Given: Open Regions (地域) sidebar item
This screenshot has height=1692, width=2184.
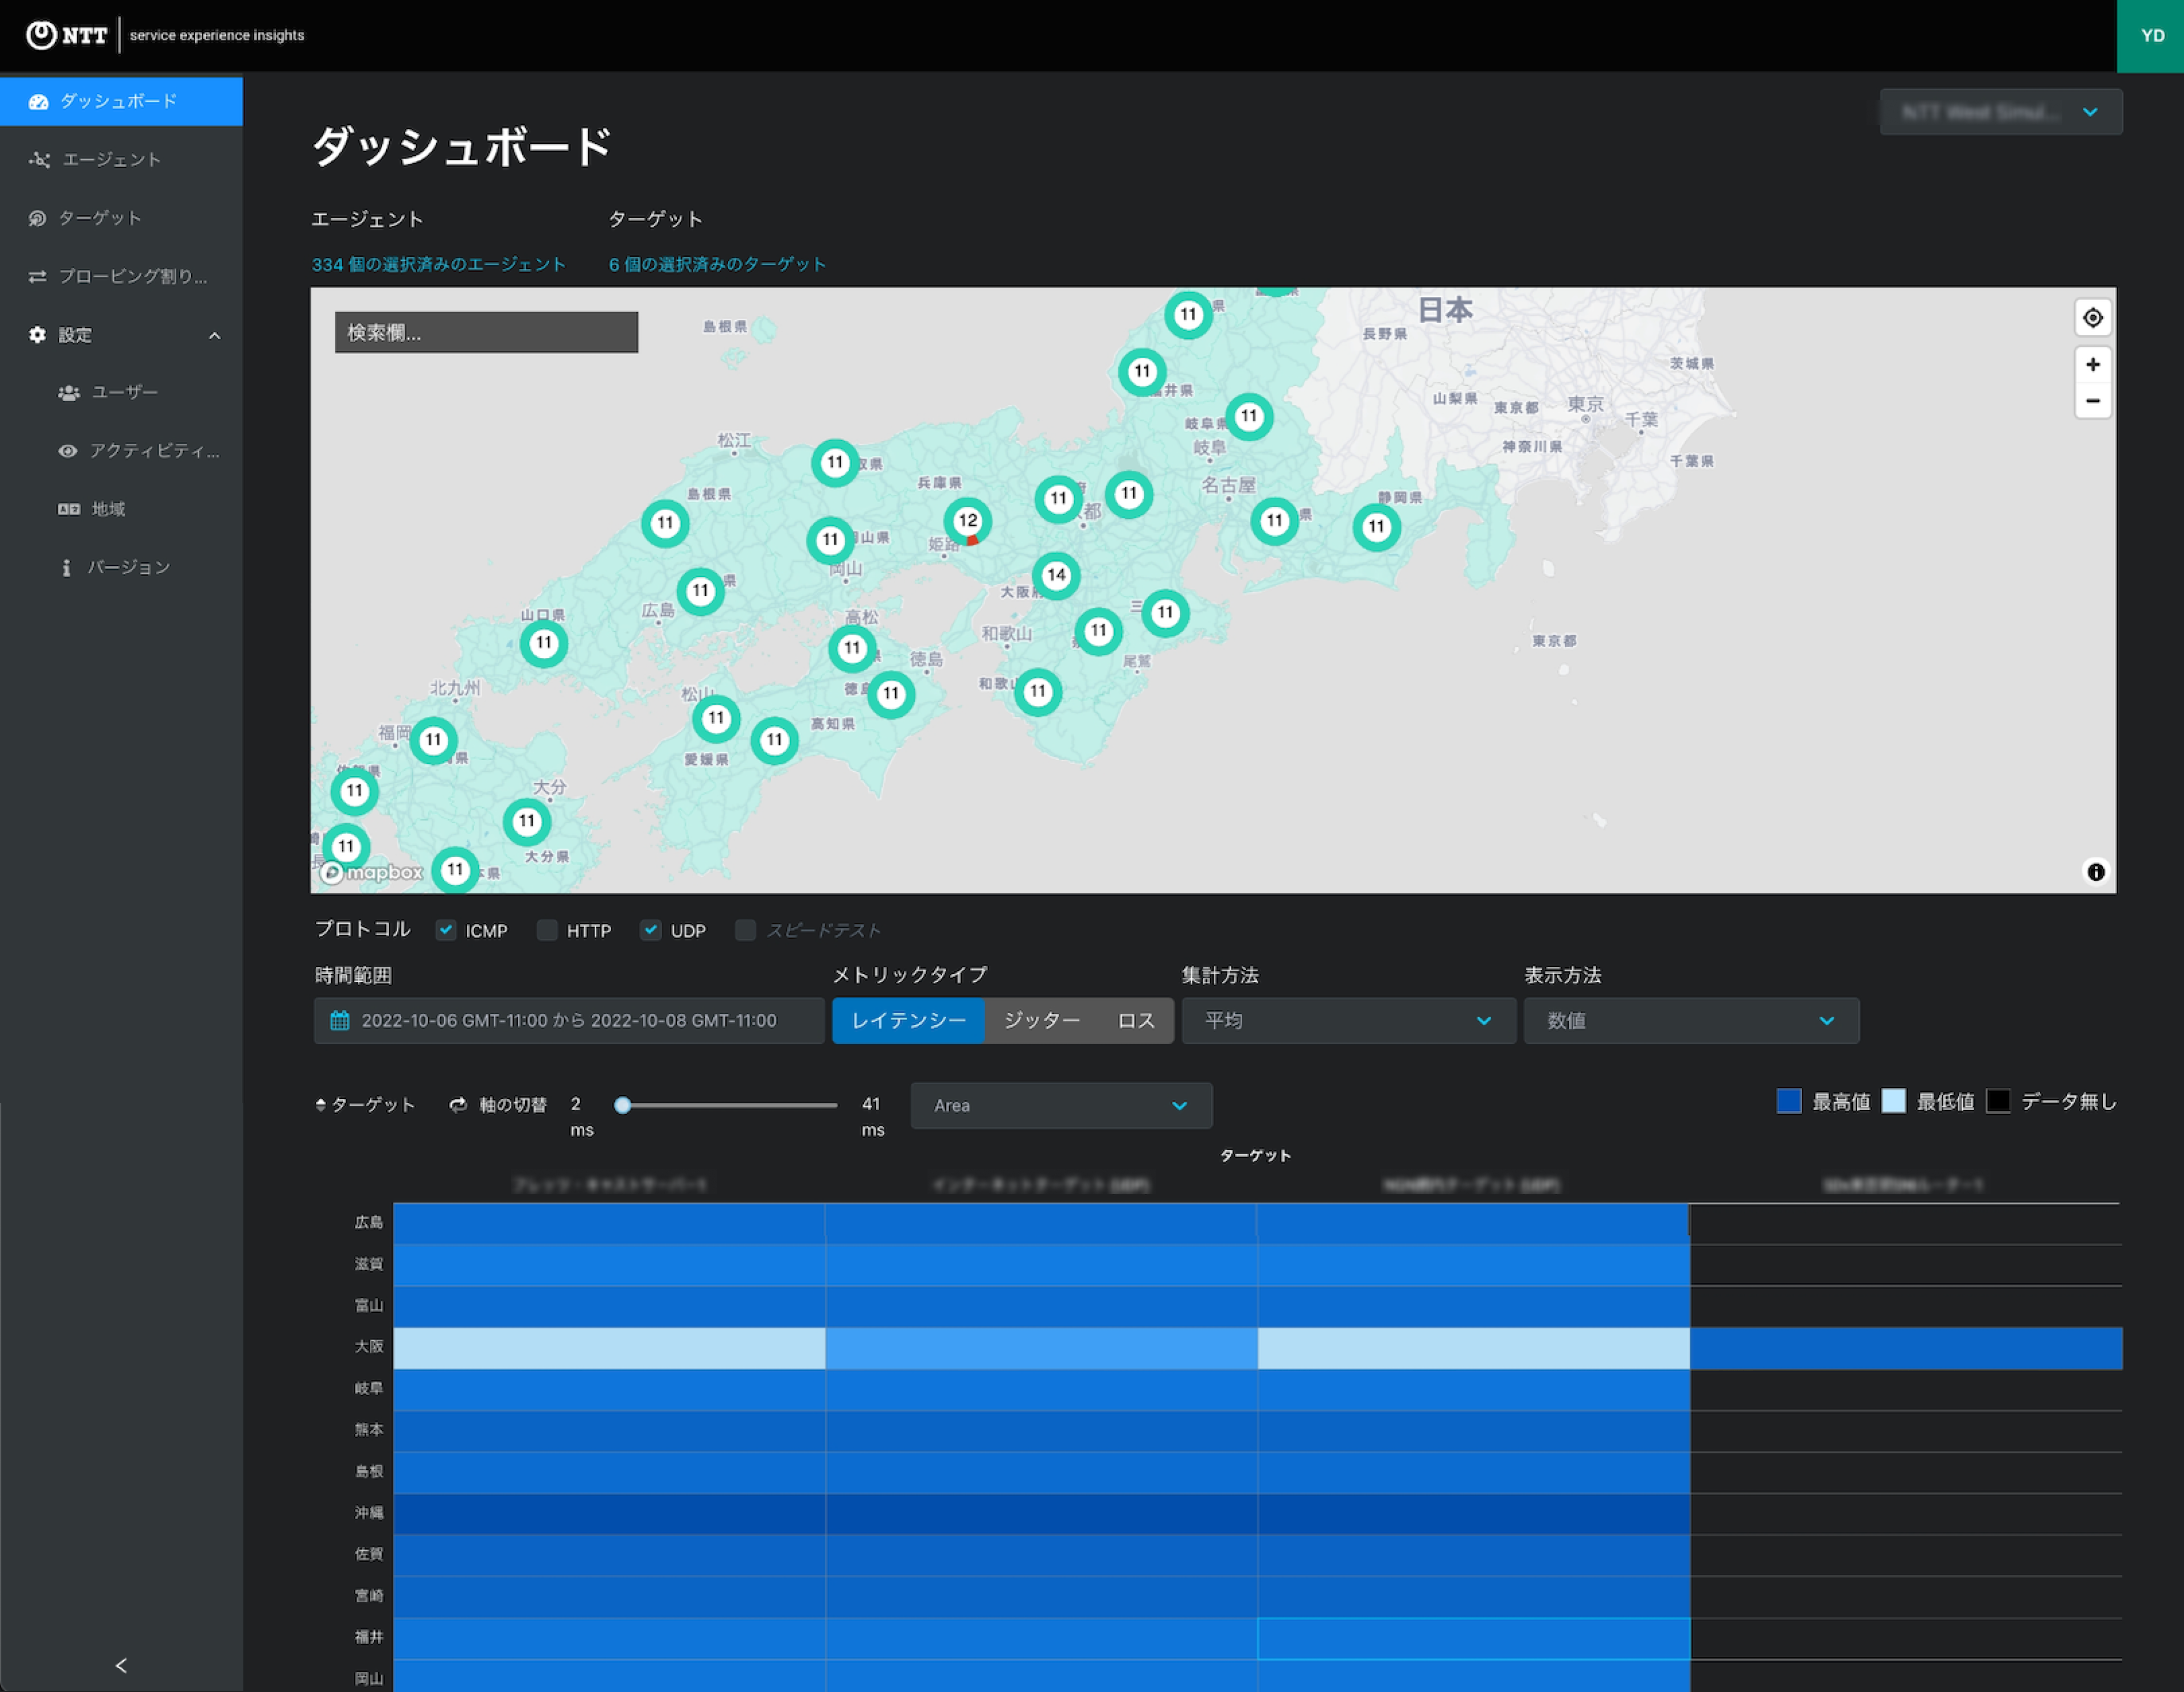Looking at the screenshot, I should pos(121,509).
